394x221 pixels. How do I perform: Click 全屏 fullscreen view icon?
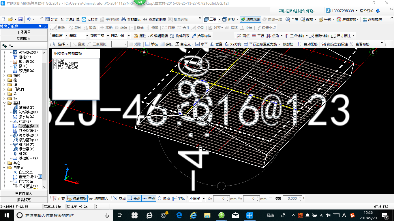click(x=292, y=19)
